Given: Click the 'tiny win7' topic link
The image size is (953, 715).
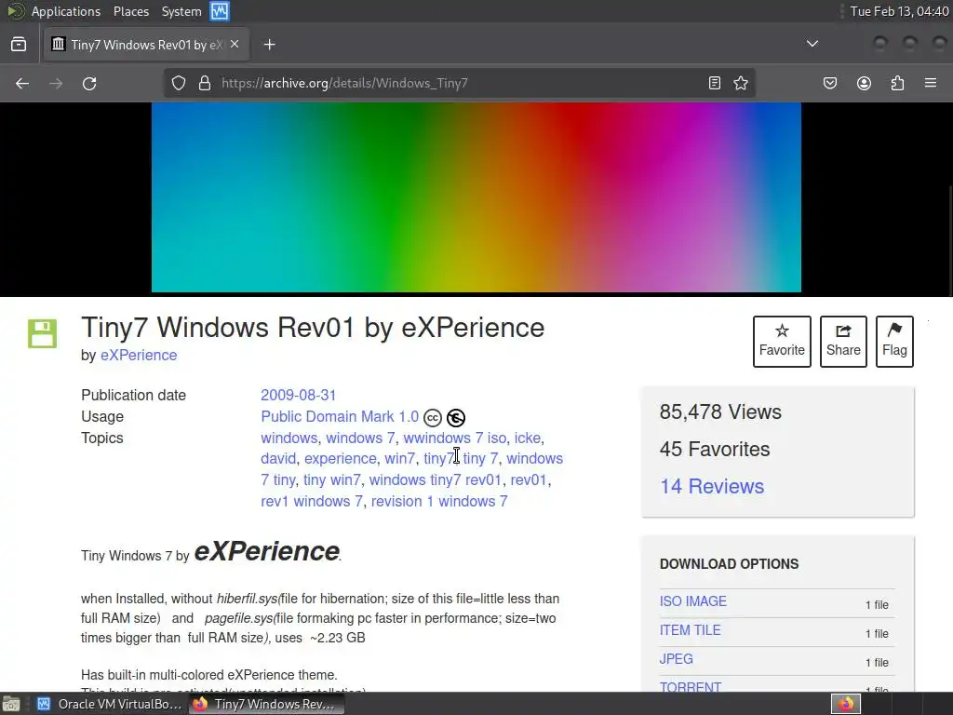Looking at the screenshot, I should click(332, 479).
